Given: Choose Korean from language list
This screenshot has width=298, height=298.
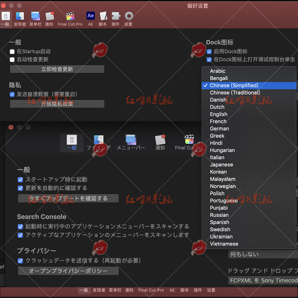Looking at the screenshot, I should point(249,172).
